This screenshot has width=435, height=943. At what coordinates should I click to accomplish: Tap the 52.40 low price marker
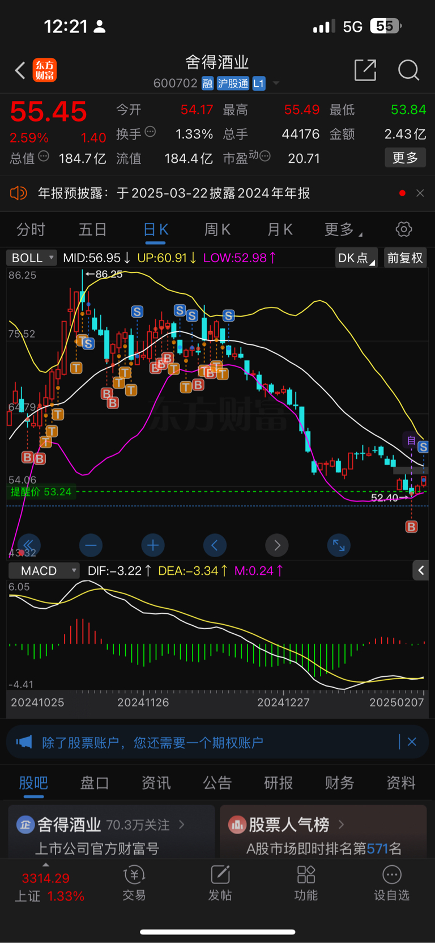point(389,498)
